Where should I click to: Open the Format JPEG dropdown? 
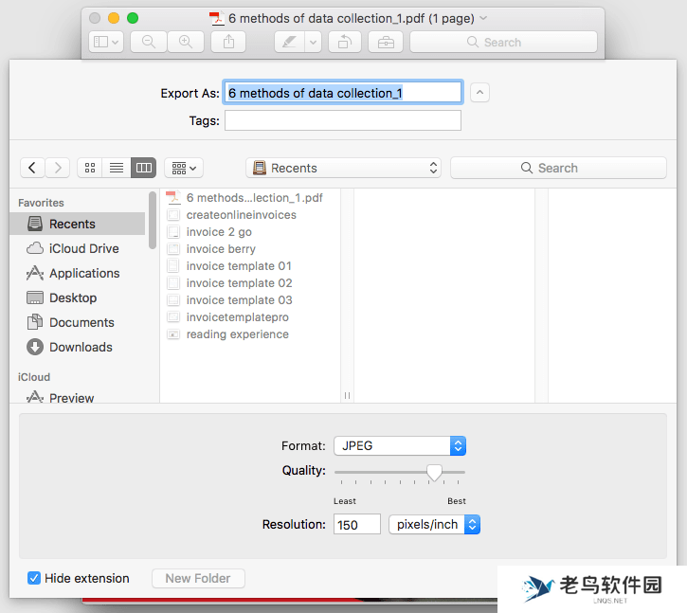point(399,445)
